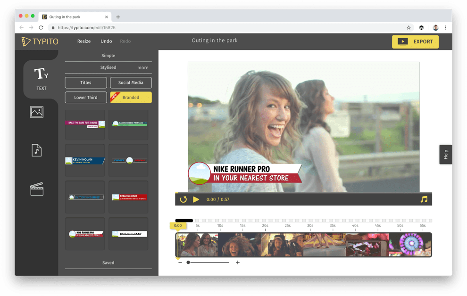Select the Titles category
467x296 pixels.
(x=86, y=82)
